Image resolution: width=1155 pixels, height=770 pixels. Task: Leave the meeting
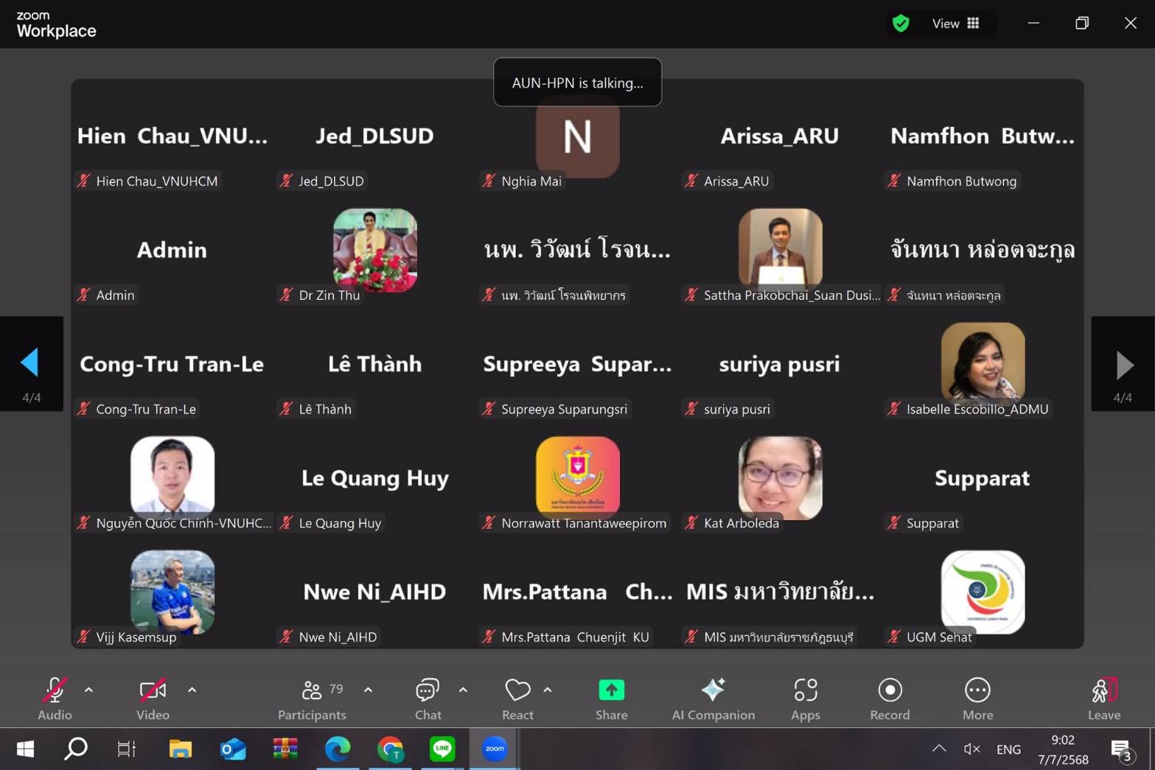click(x=1103, y=699)
